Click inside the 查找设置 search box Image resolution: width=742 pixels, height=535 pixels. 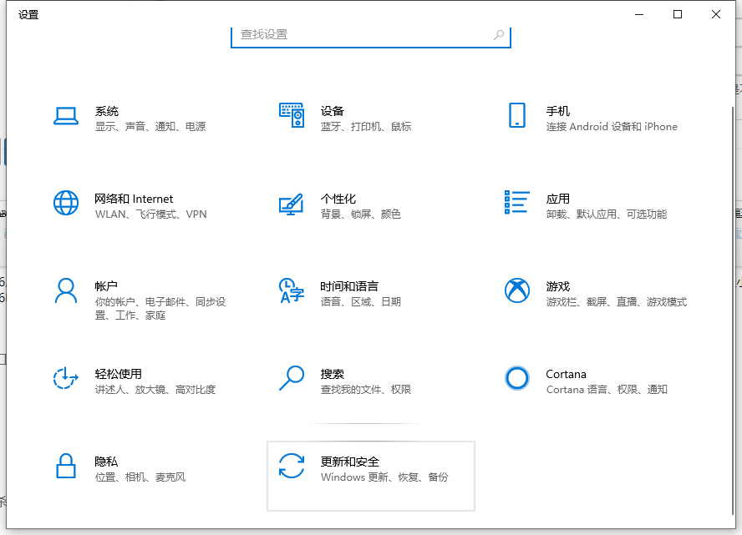pyautogui.click(x=359, y=35)
